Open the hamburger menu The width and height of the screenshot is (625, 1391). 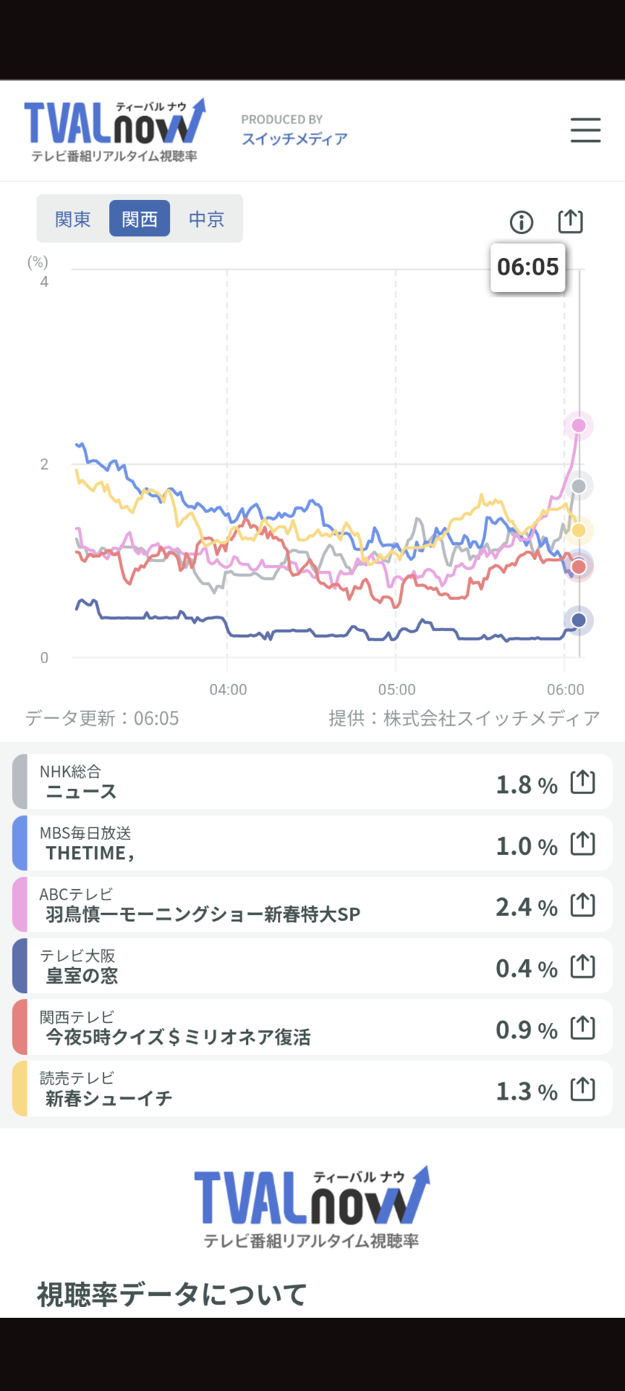coord(585,130)
